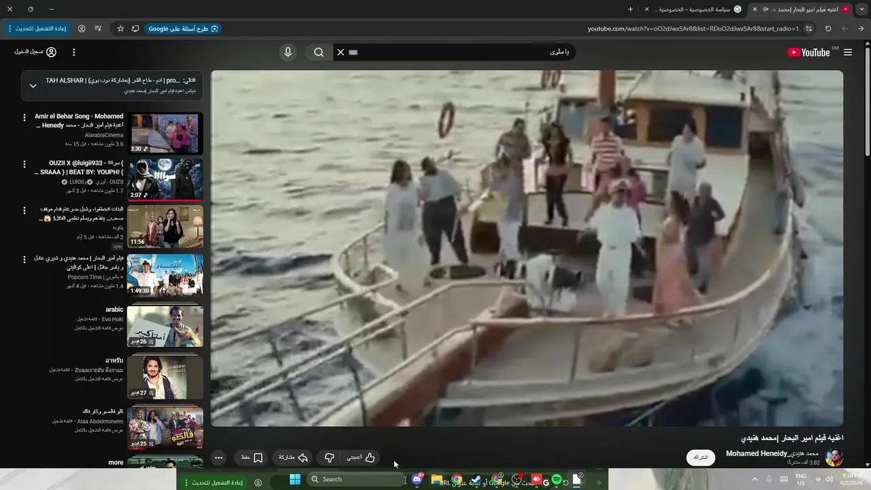This screenshot has height=490, width=871.
Task: Show hidden system tray icons chevron
Action: (x=754, y=479)
